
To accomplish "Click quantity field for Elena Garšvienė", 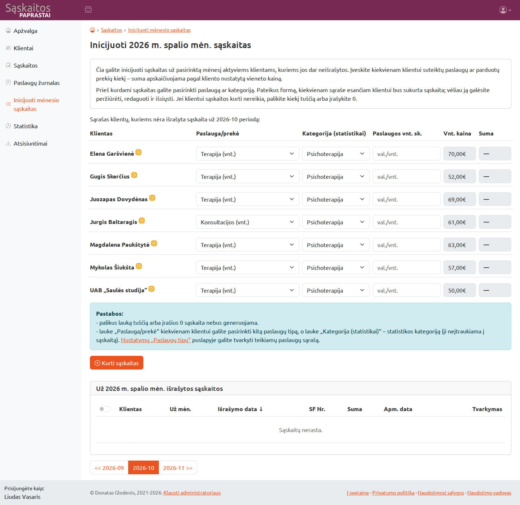I will pyautogui.click(x=407, y=154).
